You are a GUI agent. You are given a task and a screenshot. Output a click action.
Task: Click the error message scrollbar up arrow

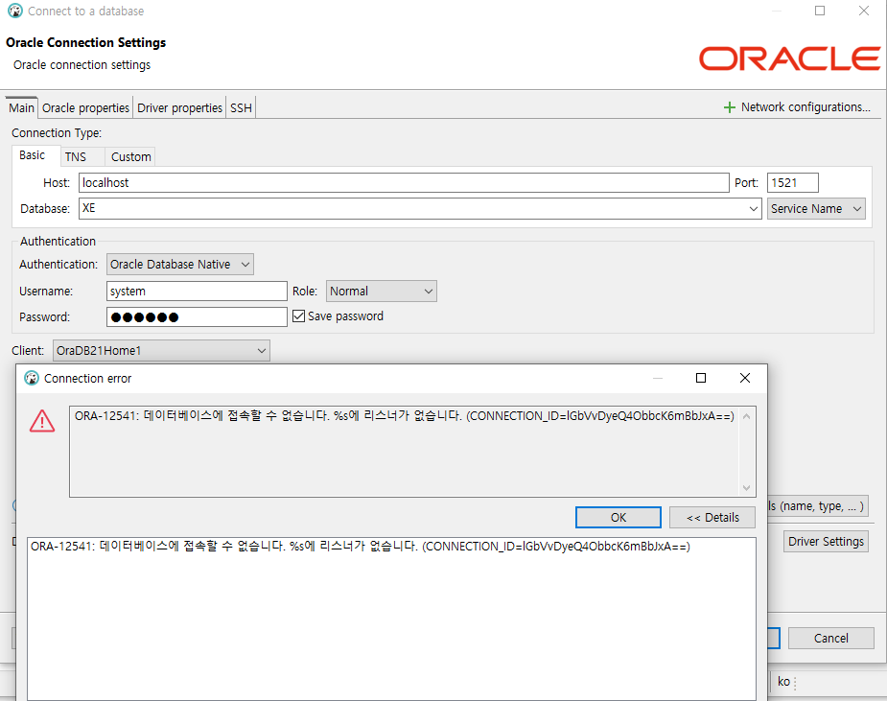[747, 416]
